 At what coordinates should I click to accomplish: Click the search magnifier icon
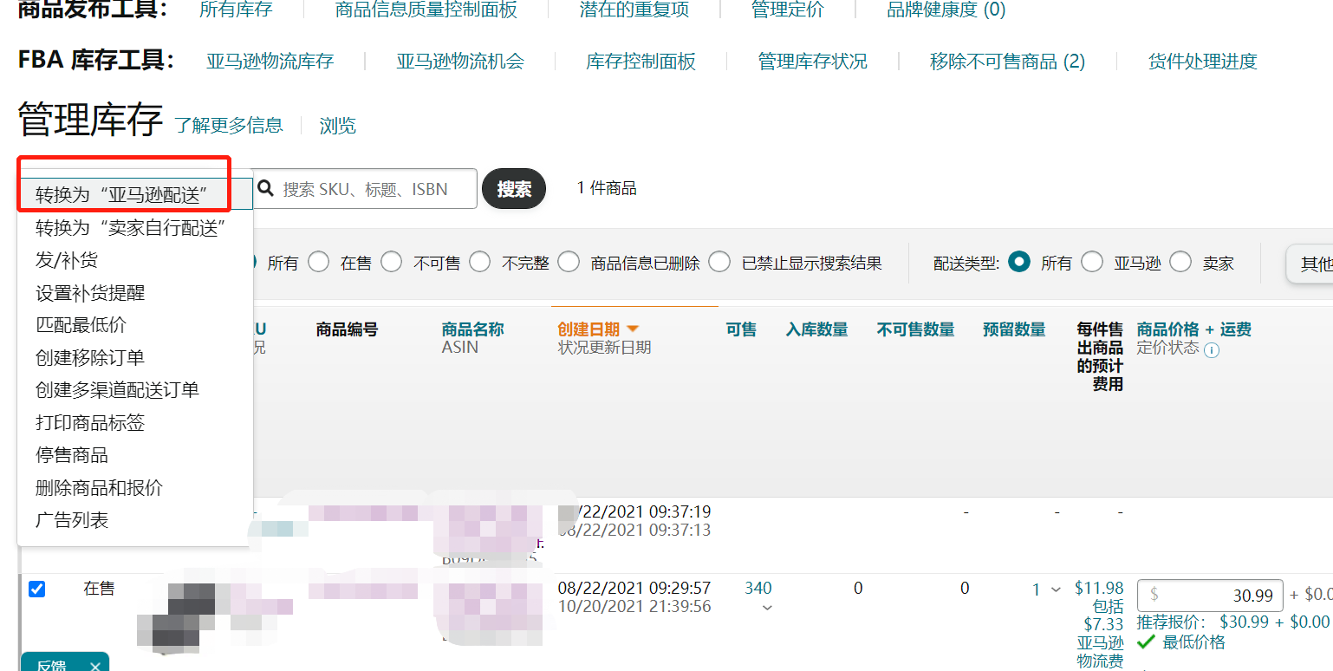[266, 188]
